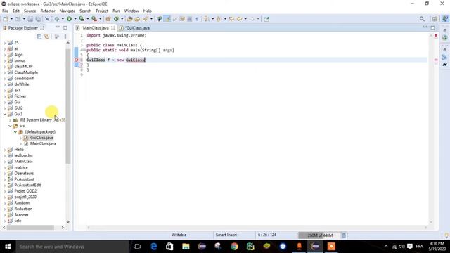Open the Package Explorer View Menu dots
This screenshot has width=450, height=253.
[x=65, y=37]
